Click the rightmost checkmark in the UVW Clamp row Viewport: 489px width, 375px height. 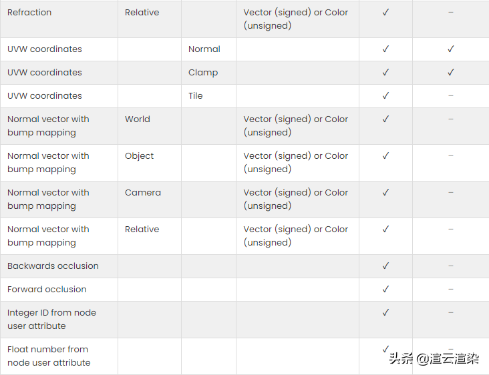[451, 72]
